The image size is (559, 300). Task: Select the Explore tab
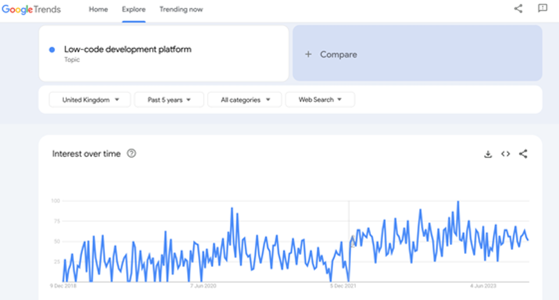pyautogui.click(x=134, y=9)
